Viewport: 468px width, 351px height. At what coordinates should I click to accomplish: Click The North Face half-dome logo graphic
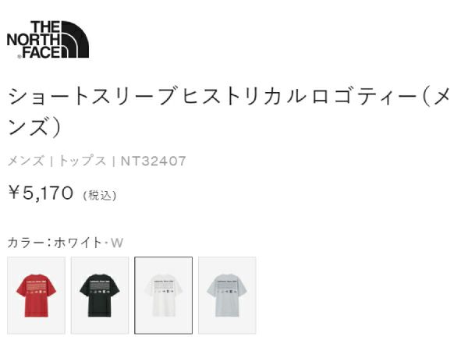75,39
